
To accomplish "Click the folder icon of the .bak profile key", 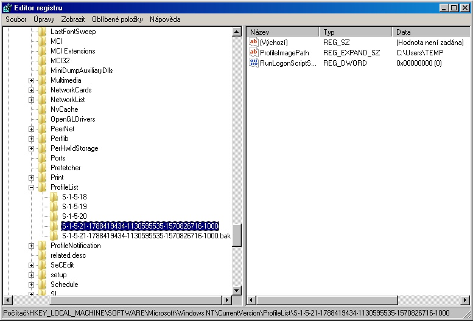I will click(54, 236).
